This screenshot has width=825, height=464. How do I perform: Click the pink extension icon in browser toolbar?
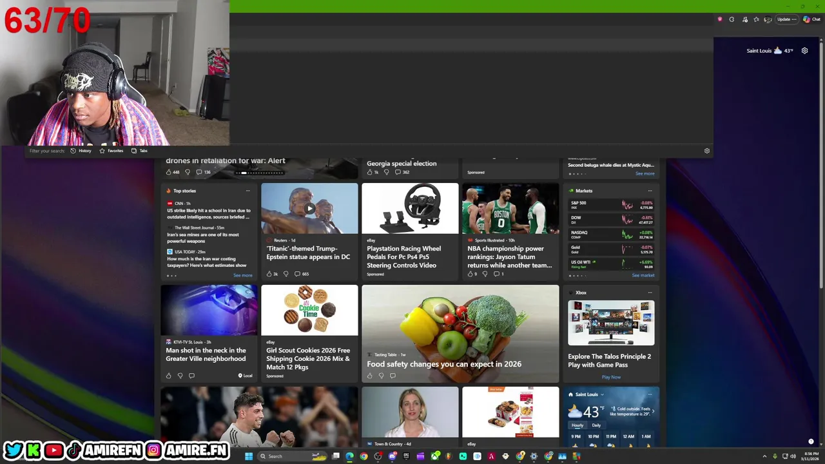pos(720,19)
